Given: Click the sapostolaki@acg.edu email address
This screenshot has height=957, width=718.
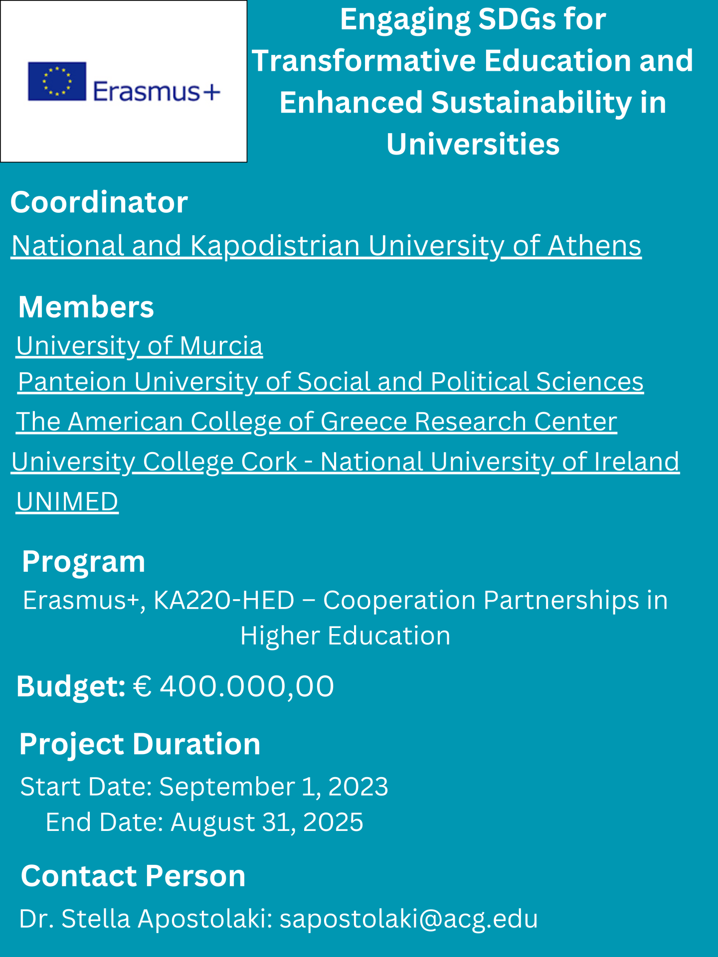Looking at the screenshot, I should pyautogui.click(x=408, y=918).
